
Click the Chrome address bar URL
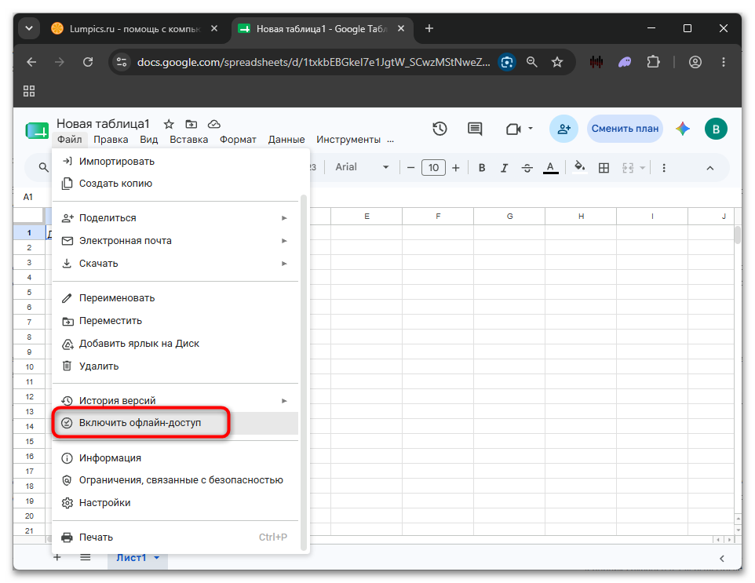313,62
